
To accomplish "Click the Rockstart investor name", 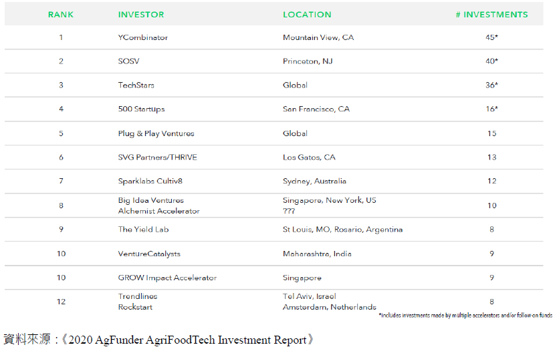I will (135, 307).
